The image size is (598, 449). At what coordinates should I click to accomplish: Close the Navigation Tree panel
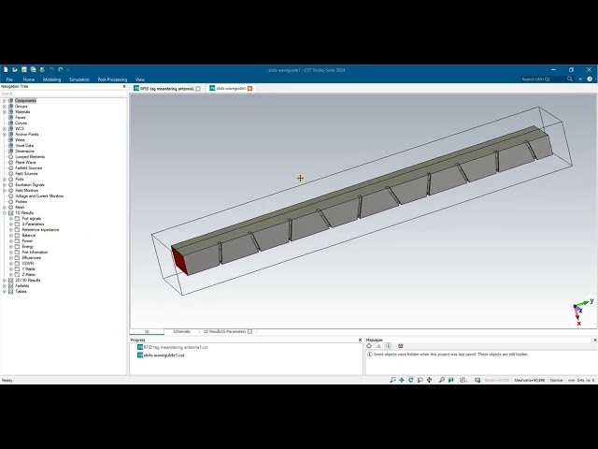(124, 86)
